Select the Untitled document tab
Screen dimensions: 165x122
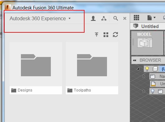[x=148, y=26]
